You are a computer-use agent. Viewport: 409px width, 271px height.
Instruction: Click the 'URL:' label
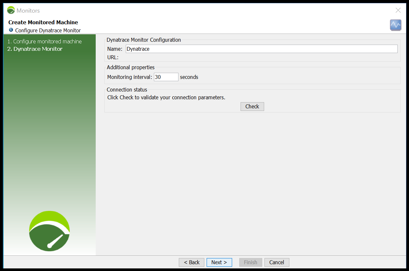(113, 58)
